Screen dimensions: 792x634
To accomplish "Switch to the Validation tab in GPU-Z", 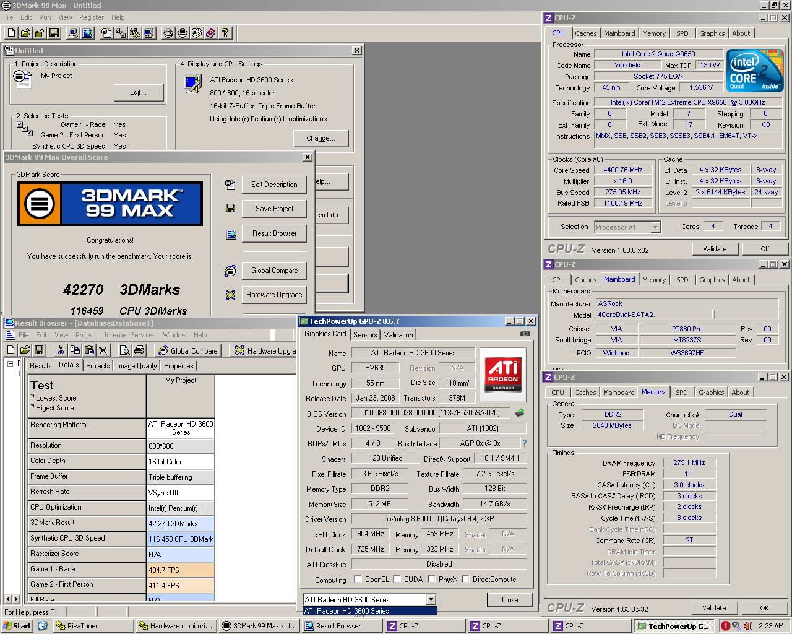I will coord(398,335).
